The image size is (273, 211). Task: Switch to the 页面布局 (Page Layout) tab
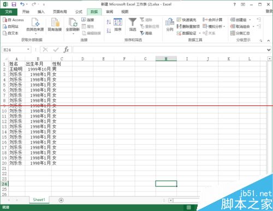click(60, 12)
